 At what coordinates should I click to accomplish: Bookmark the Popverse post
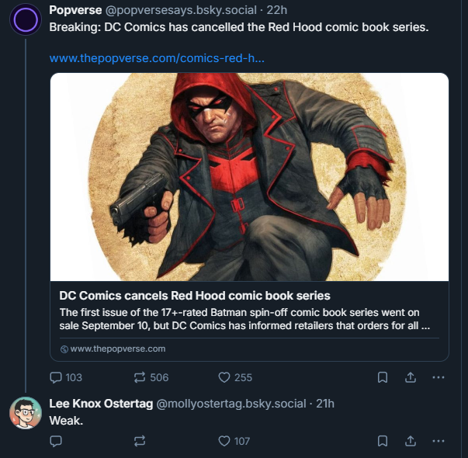[x=383, y=377]
